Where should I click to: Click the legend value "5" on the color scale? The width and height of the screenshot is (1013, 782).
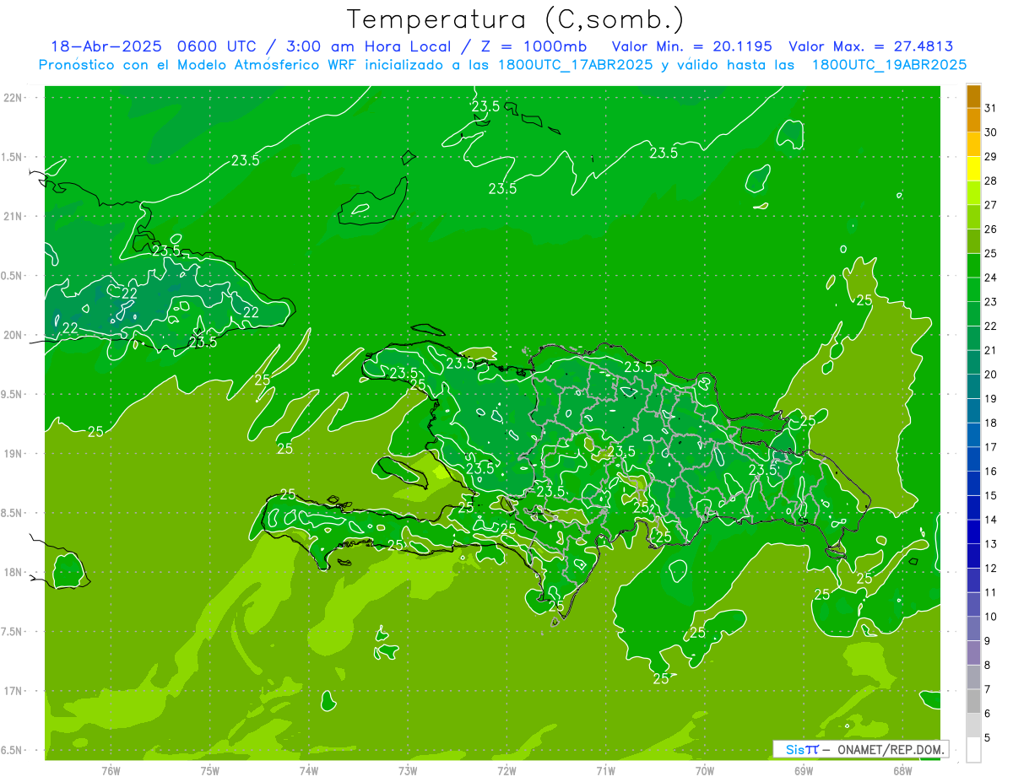988,737
